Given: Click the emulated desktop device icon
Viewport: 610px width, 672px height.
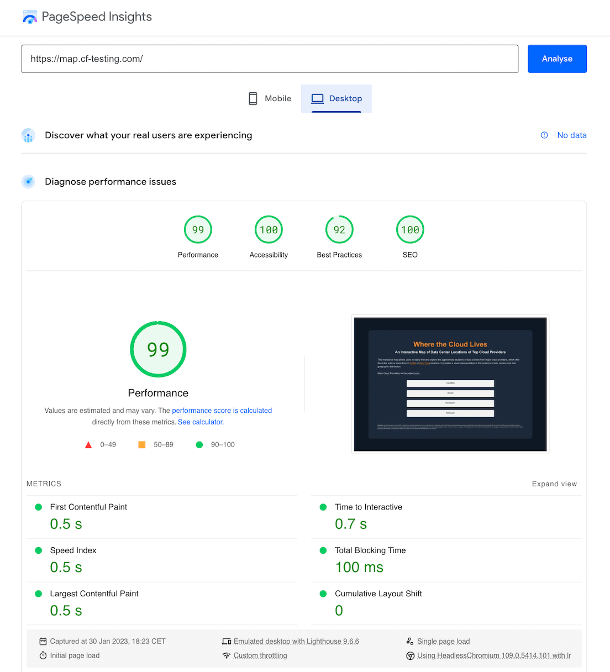Looking at the screenshot, I should (x=227, y=642).
